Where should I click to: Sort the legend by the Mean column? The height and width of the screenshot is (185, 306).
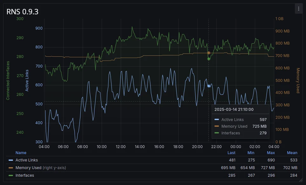(292, 153)
